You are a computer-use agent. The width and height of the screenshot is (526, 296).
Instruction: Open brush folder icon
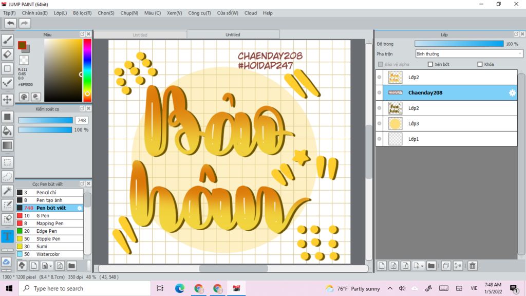pyautogui.click(x=72, y=266)
